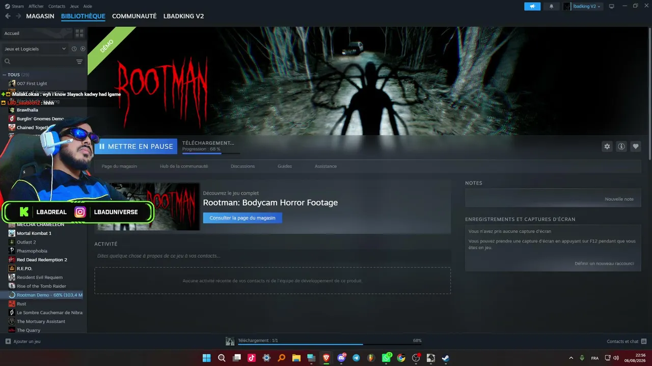Sort library by recent activity clock icon
This screenshot has height=366, width=652.
74,49
